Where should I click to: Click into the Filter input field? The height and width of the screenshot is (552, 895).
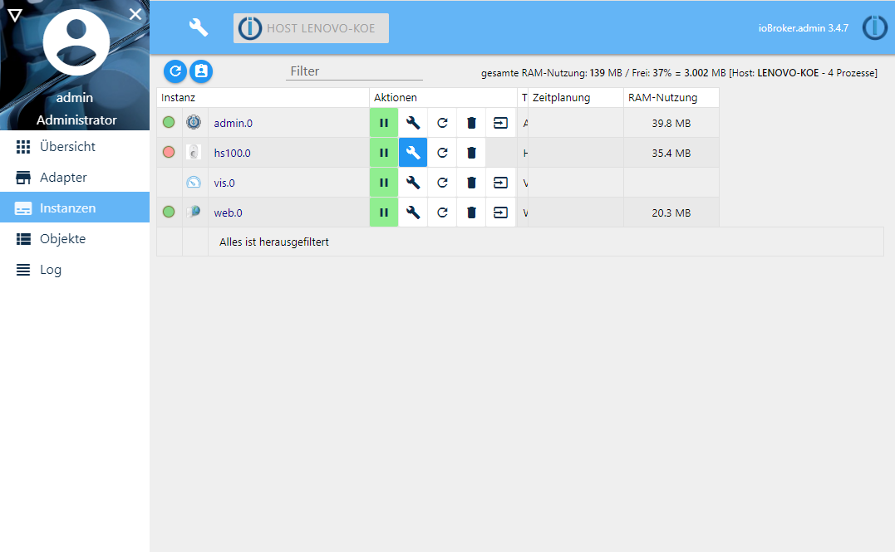tap(354, 71)
